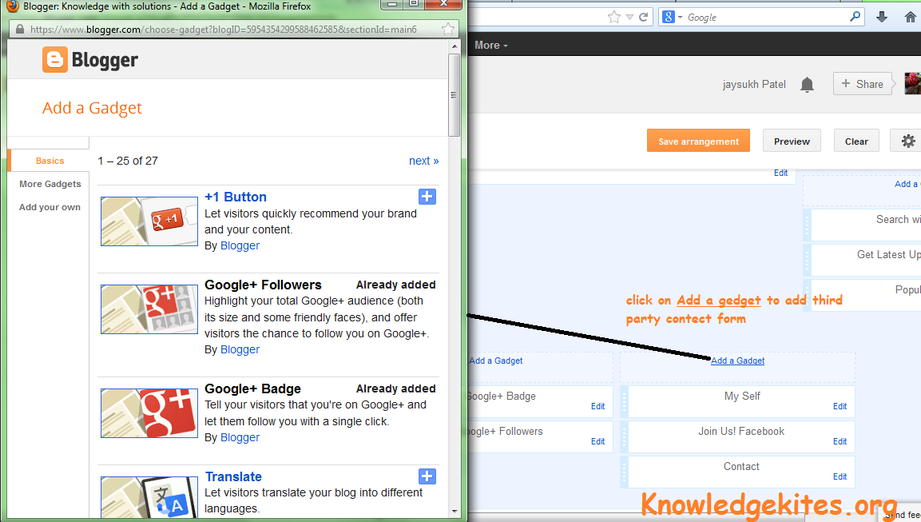Open the +1 Button gadget thumbnail
Viewport: 921px width, 522px height.
(x=149, y=221)
